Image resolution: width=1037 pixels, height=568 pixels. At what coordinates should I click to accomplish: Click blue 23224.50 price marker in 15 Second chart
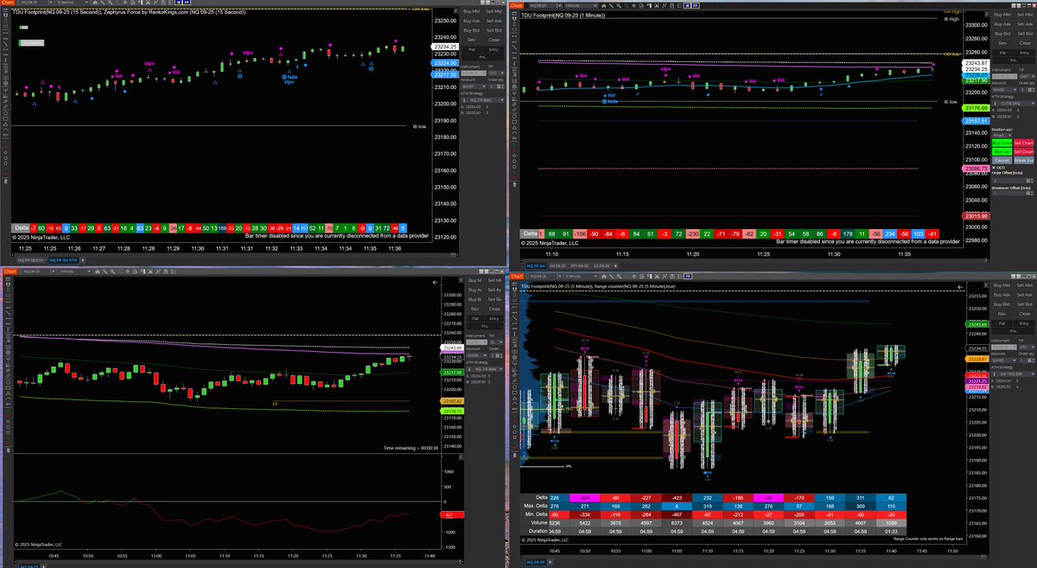(x=444, y=63)
